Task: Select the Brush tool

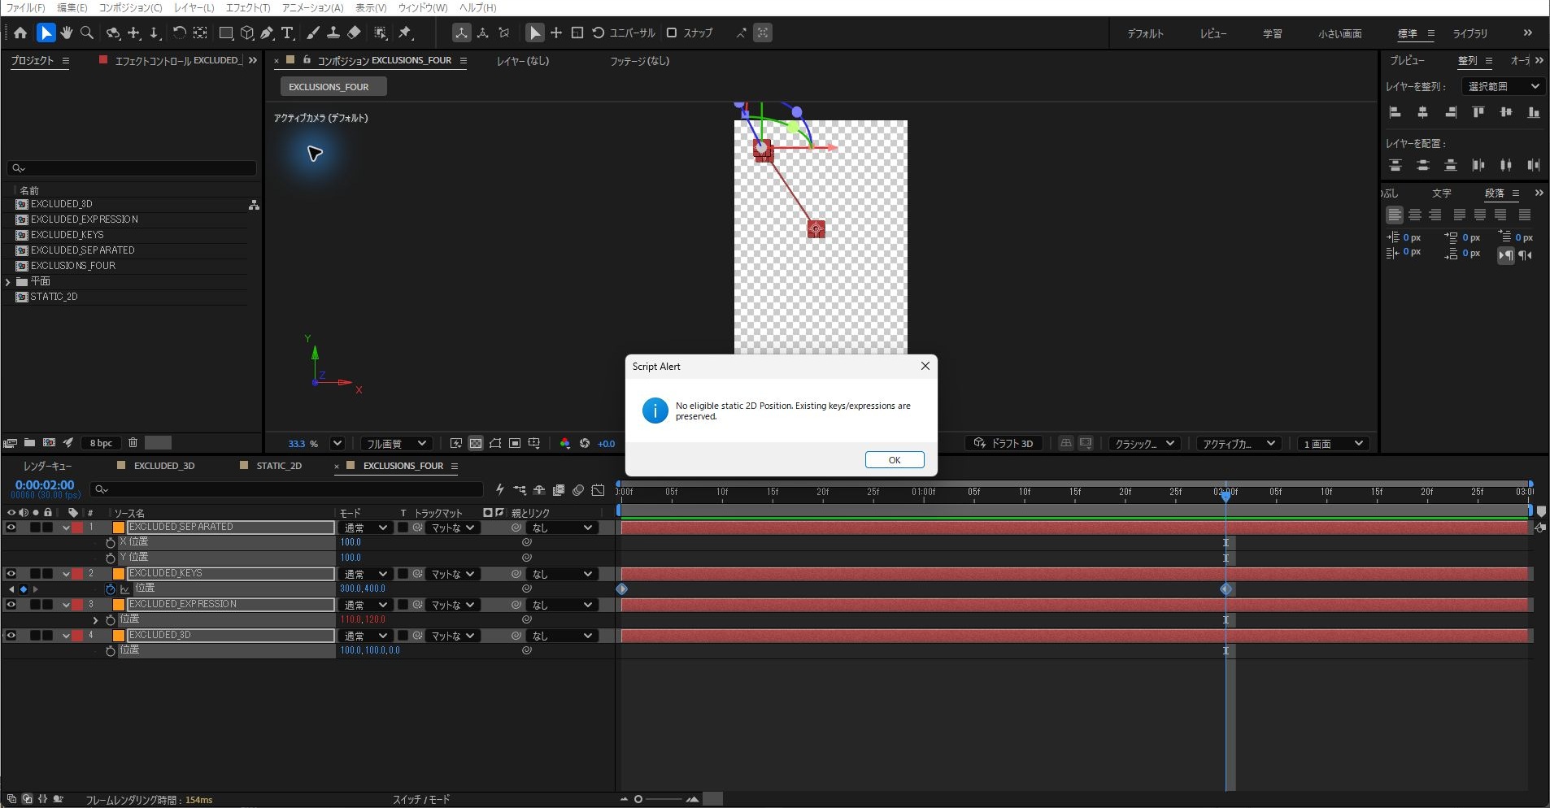Action: (x=312, y=33)
